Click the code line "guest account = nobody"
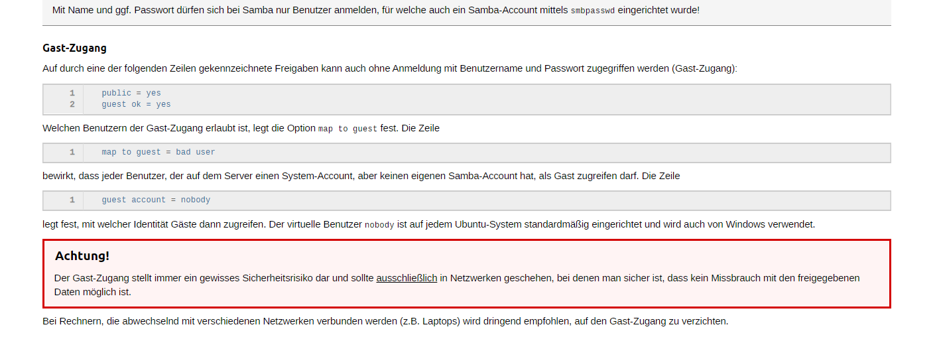Viewport: 939px width, 343px height. pyautogui.click(x=156, y=200)
